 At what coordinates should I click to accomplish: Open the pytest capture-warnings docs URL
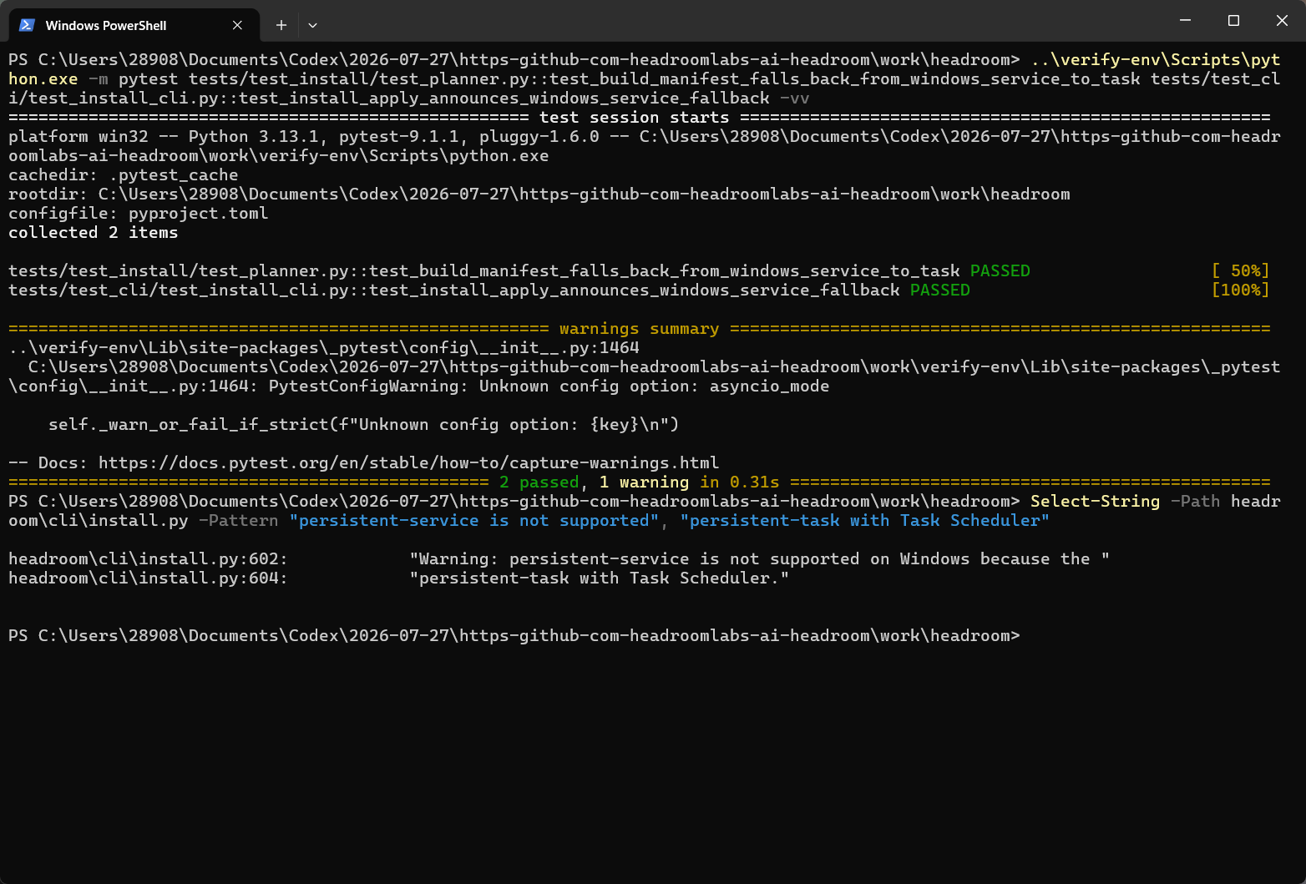[x=408, y=462]
